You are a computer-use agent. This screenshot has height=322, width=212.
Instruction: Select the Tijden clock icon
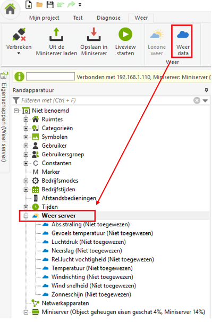tap(36, 207)
